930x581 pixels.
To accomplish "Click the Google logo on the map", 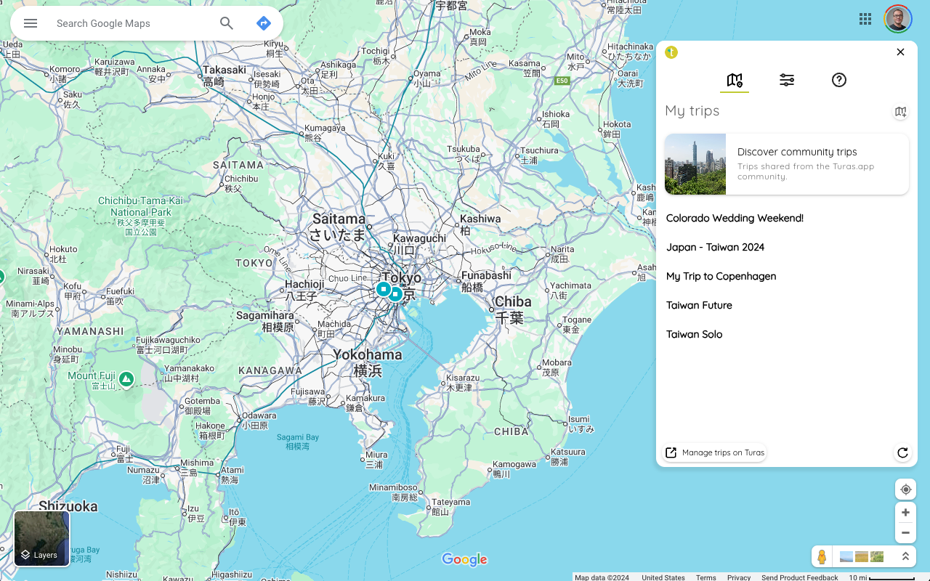I will point(464,559).
